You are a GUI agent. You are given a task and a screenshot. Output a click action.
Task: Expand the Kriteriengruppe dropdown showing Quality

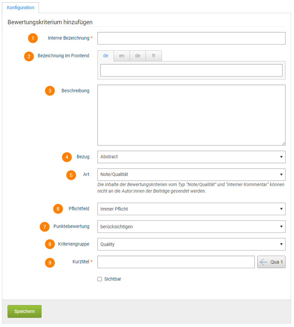click(x=191, y=244)
